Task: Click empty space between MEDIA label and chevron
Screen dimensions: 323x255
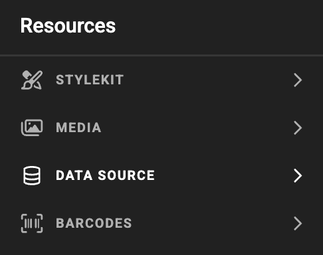Action: pos(197,127)
